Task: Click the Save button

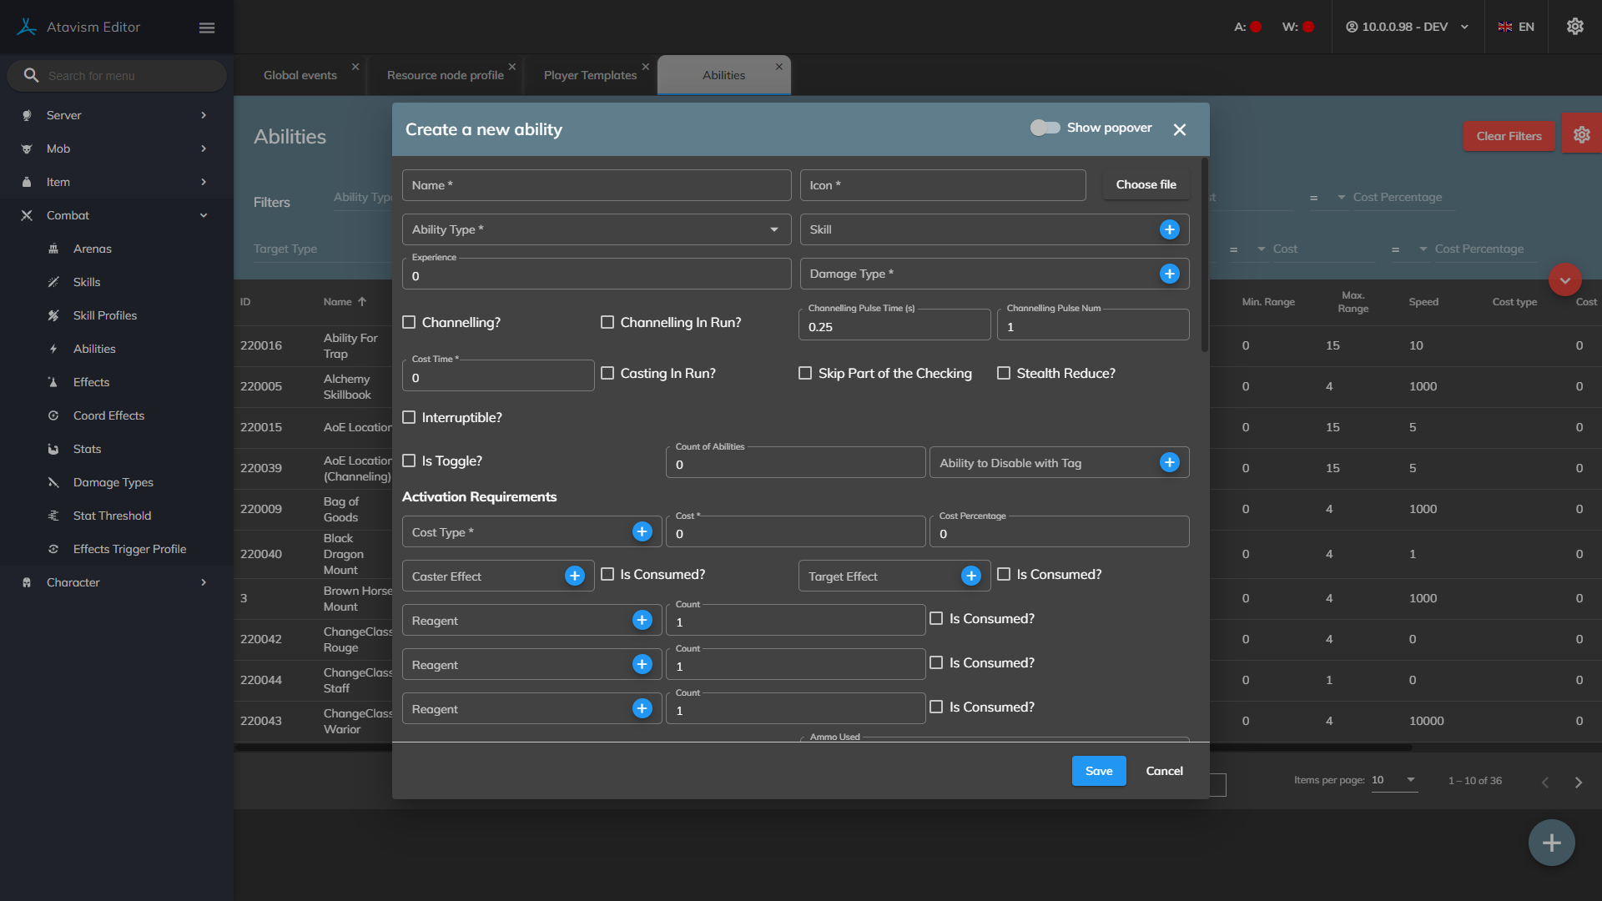Action: tap(1098, 771)
